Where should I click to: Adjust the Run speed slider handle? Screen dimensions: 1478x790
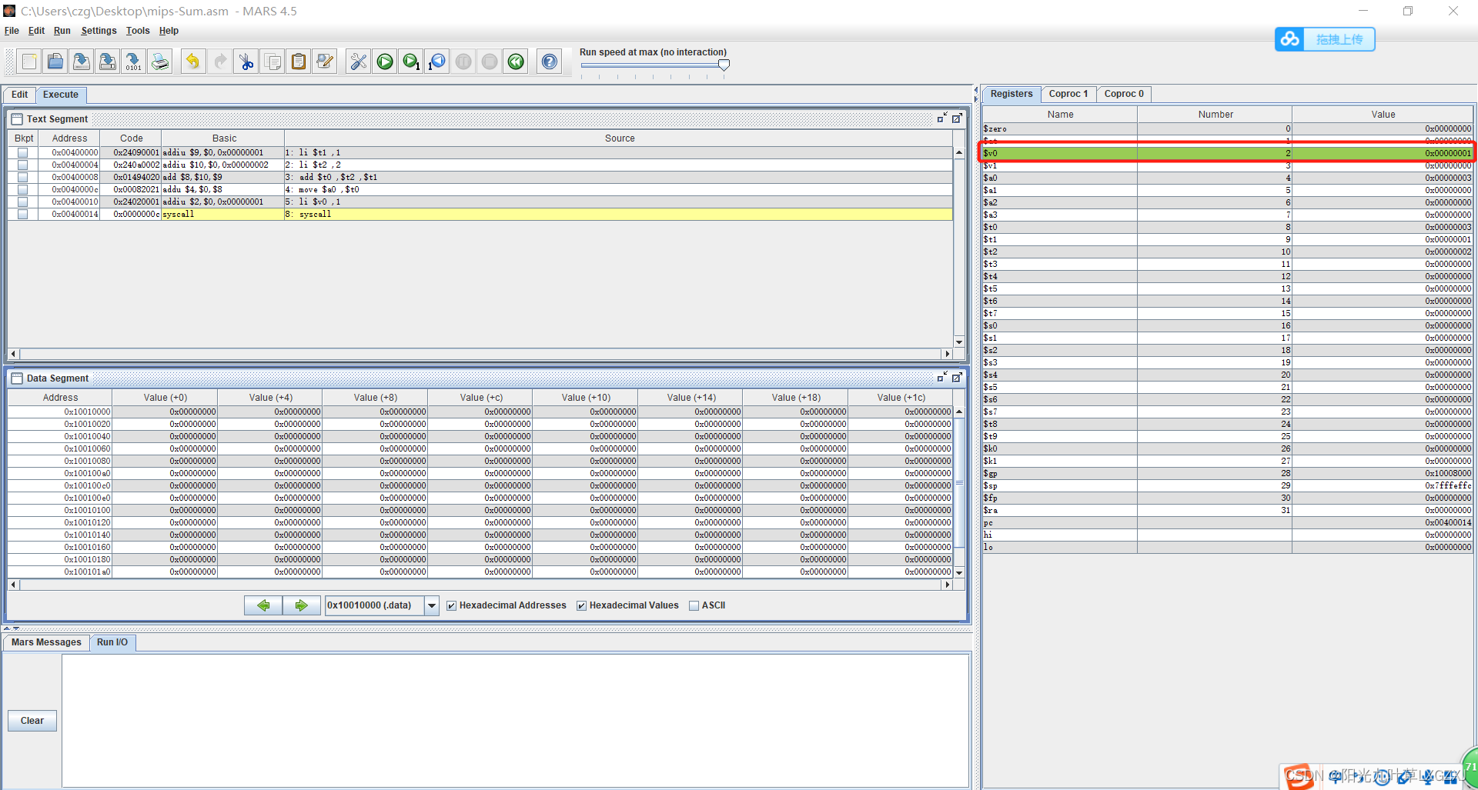click(x=724, y=65)
